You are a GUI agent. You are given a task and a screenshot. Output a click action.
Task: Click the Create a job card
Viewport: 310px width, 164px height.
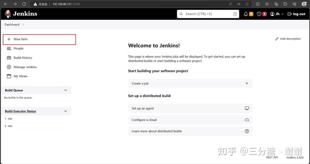pyautogui.click(x=190, y=84)
